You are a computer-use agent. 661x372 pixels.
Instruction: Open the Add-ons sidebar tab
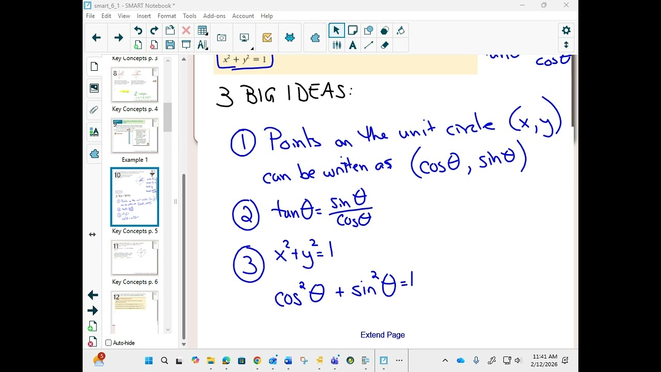point(94,153)
